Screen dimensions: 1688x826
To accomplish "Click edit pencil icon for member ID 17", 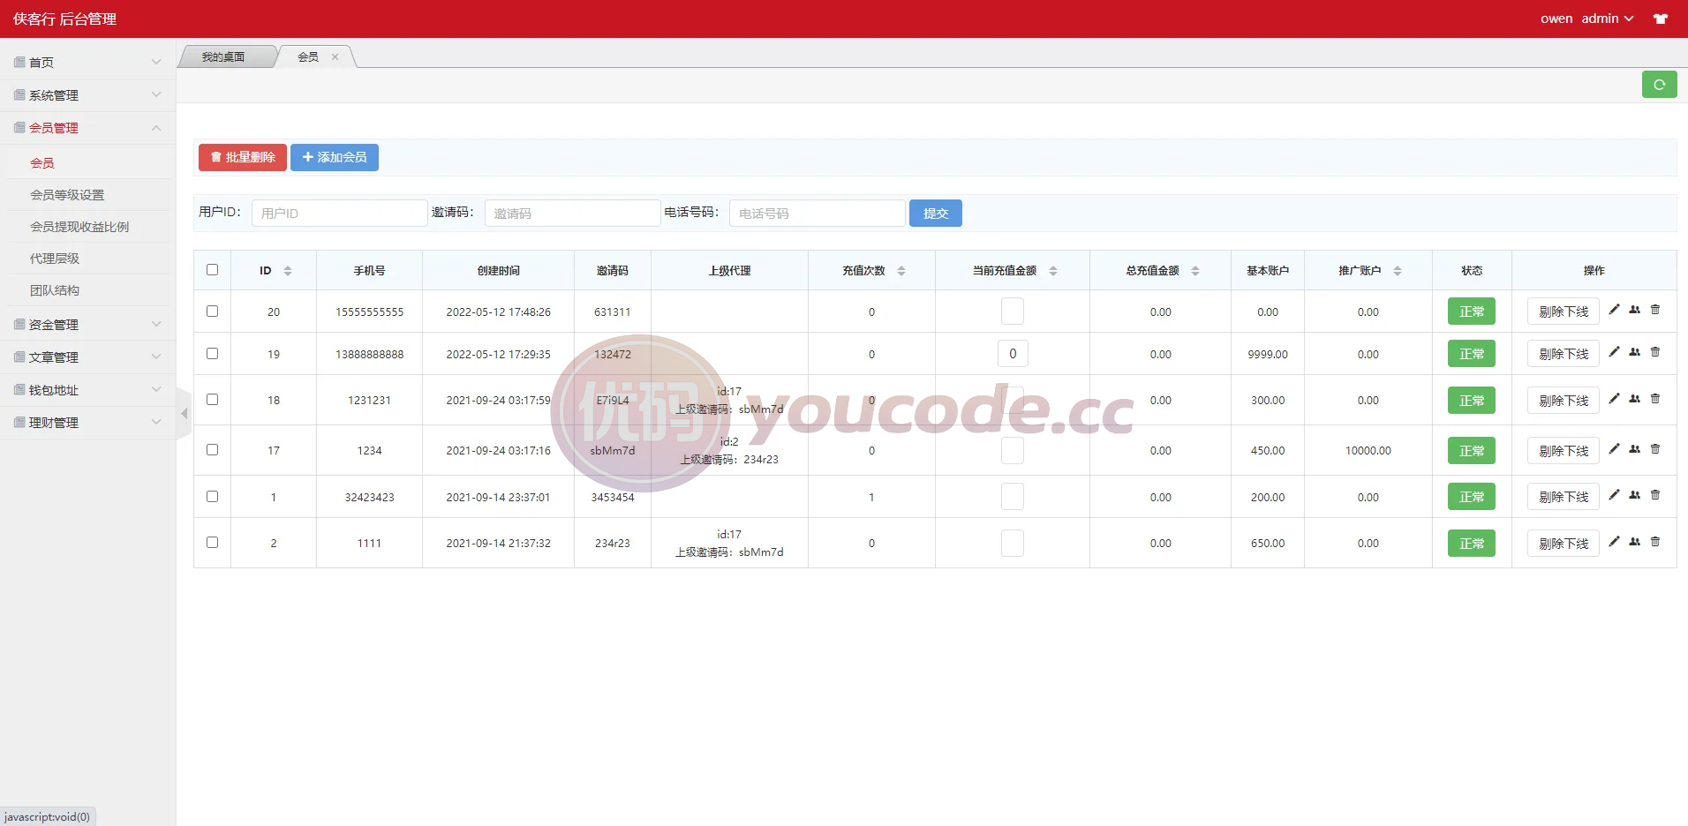I will coord(1614,449).
